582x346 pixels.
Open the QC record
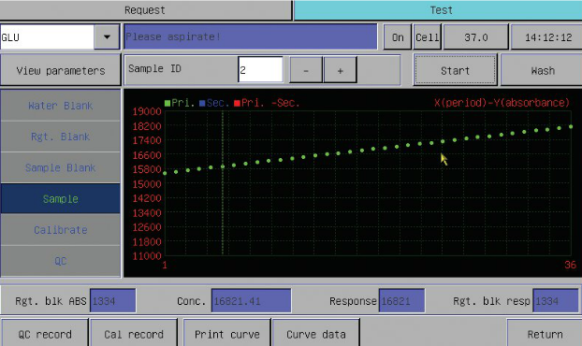tap(45, 334)
